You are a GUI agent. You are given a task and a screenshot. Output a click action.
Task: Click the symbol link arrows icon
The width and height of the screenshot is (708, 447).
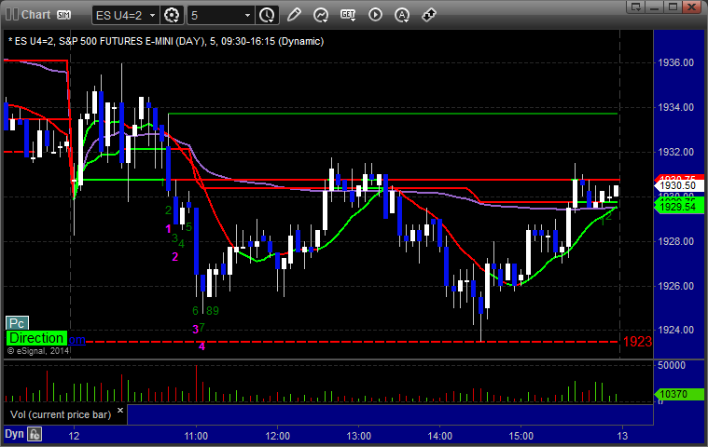pyautogui.click(x=428, y=15)
